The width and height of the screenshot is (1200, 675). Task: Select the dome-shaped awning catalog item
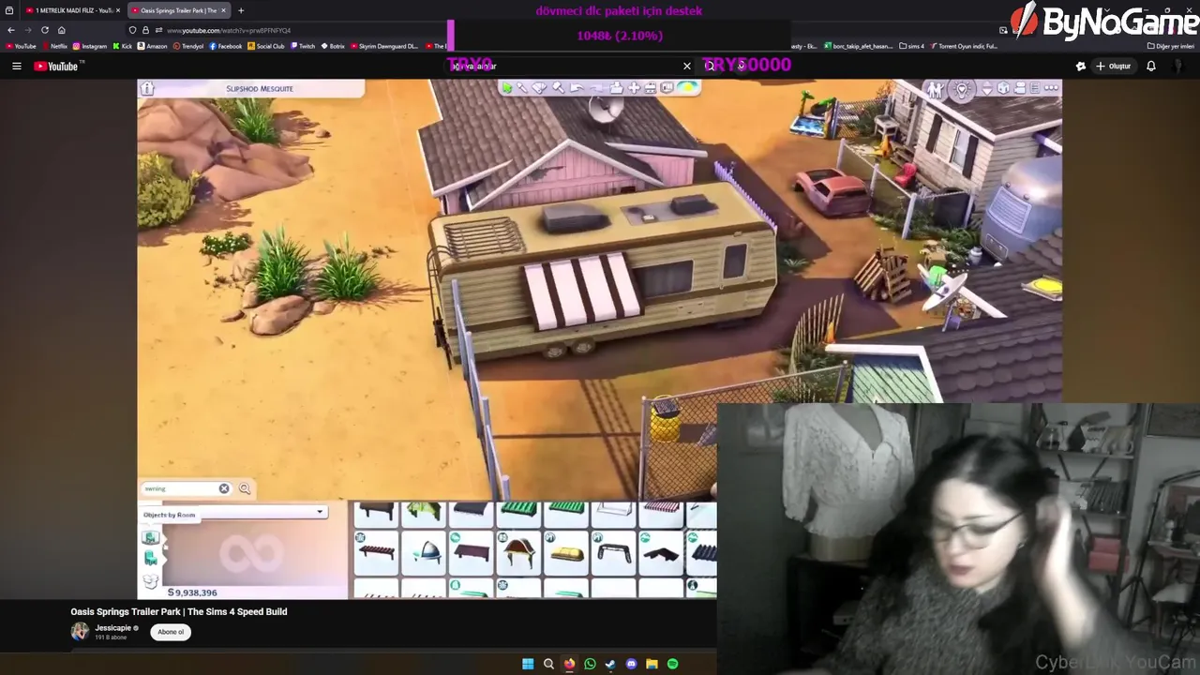tap(425, 551)
